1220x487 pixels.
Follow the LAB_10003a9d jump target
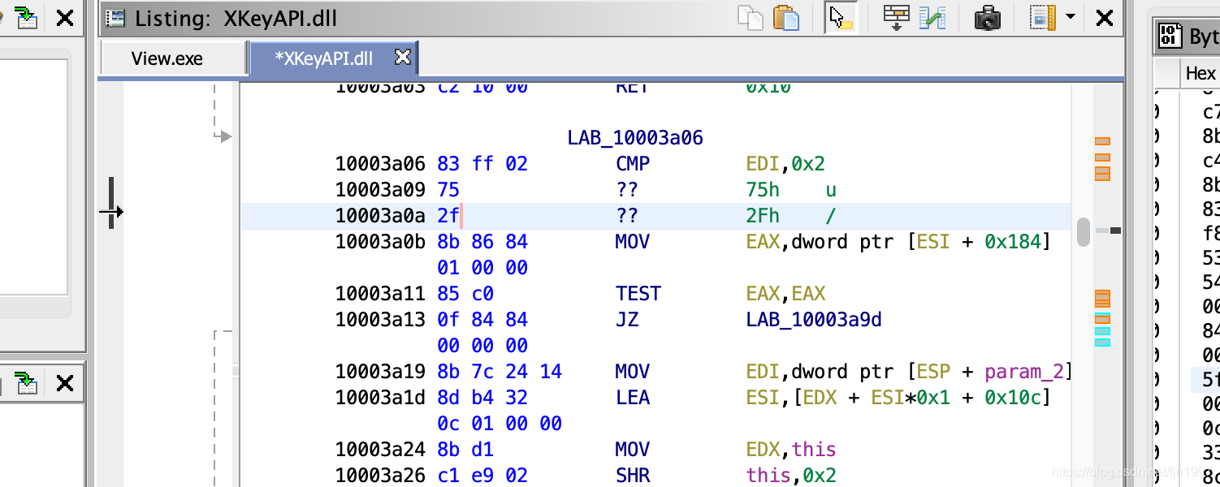[814, 320]
